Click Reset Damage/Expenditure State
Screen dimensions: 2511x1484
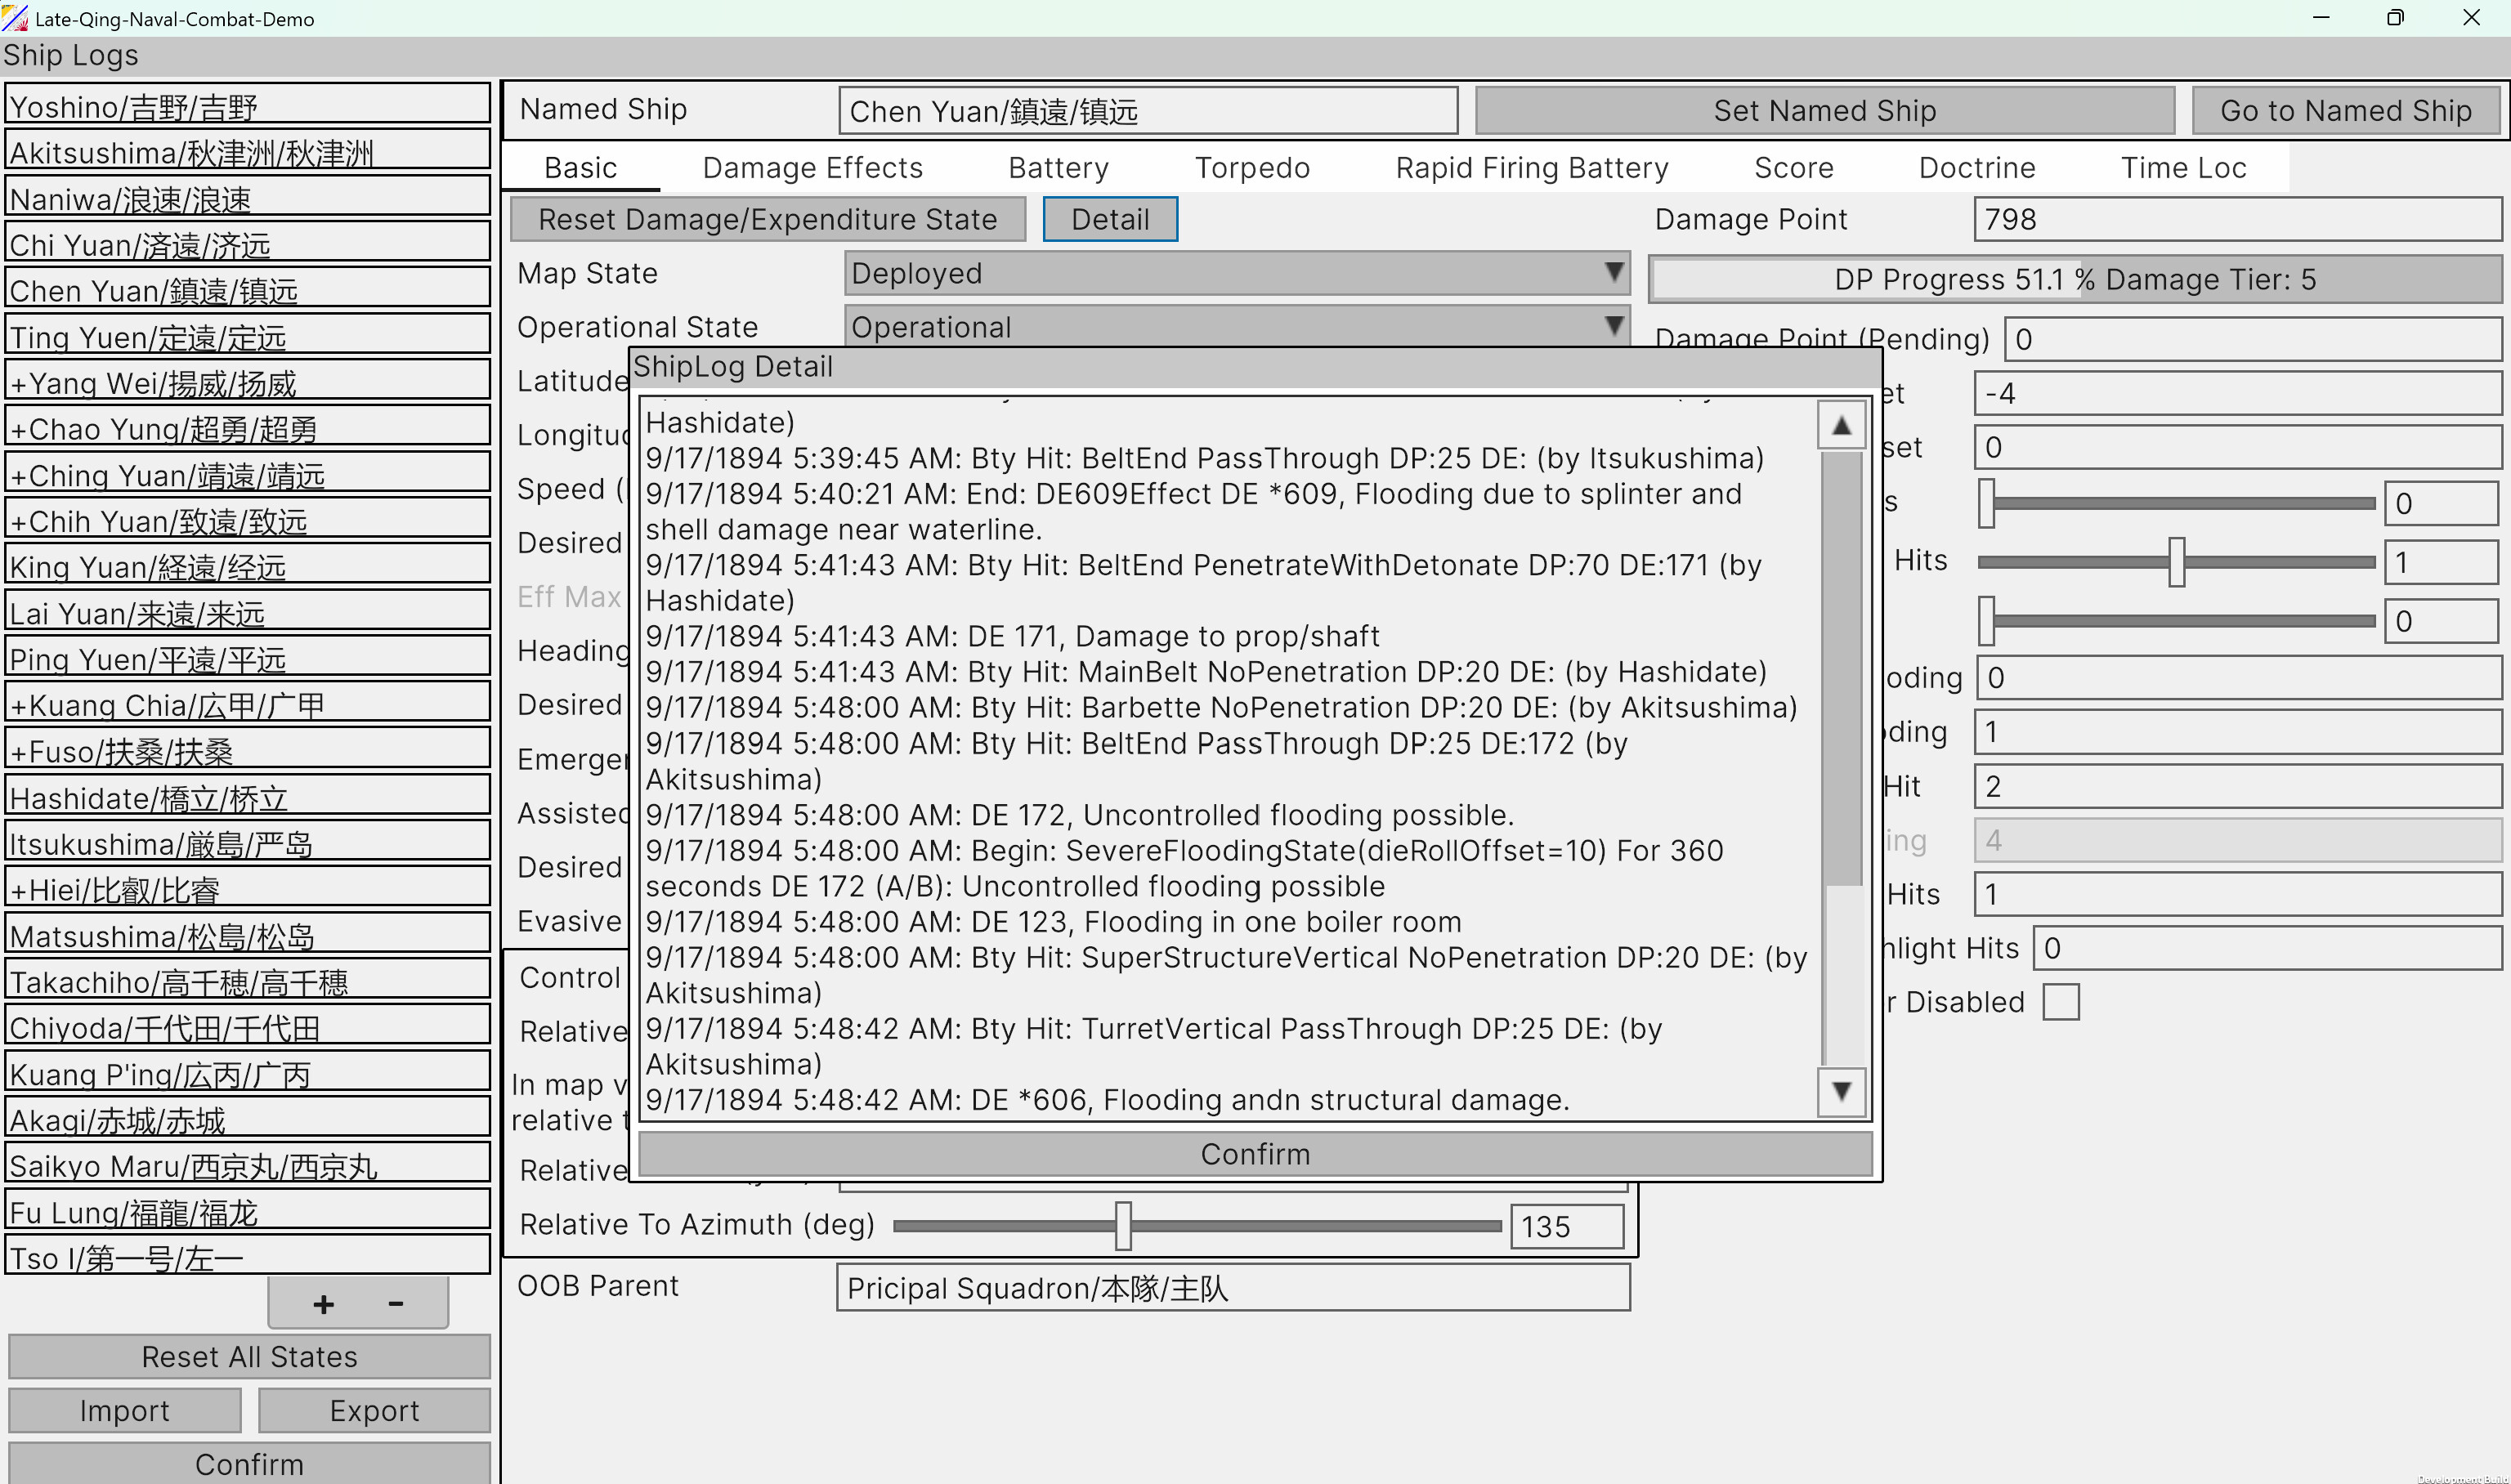point(767,219)
